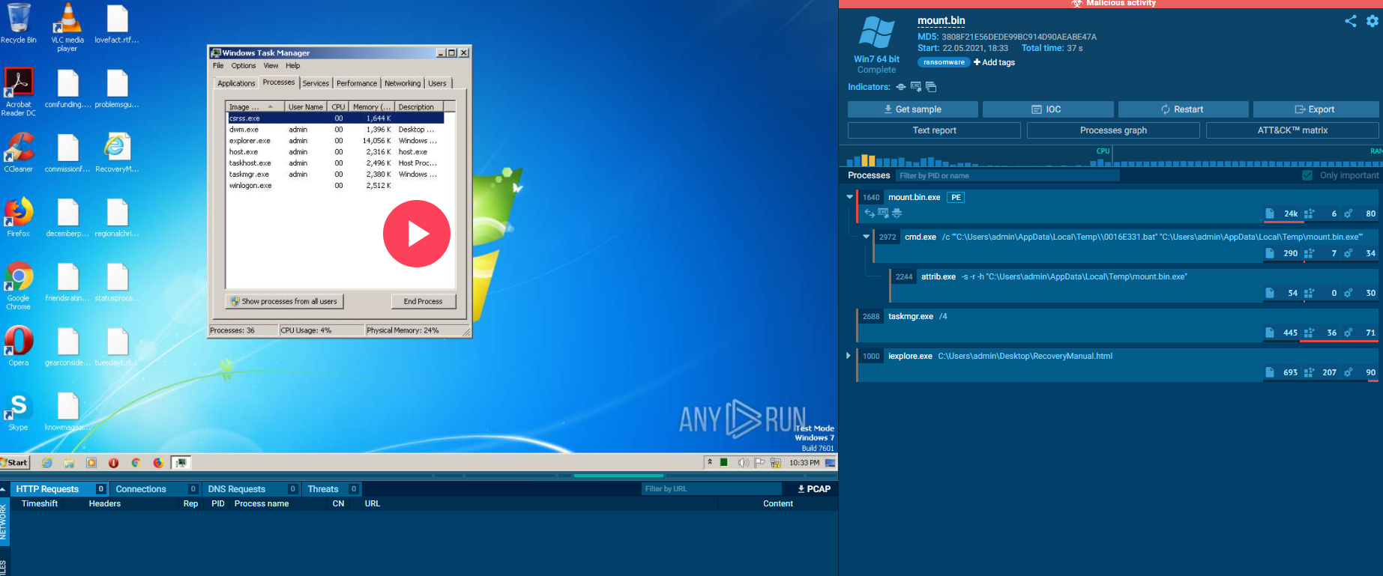The width and height of the screenshot is (1383, 576).
Task: Open the CCleaner desktop icon
Action: tap(19, 153)
